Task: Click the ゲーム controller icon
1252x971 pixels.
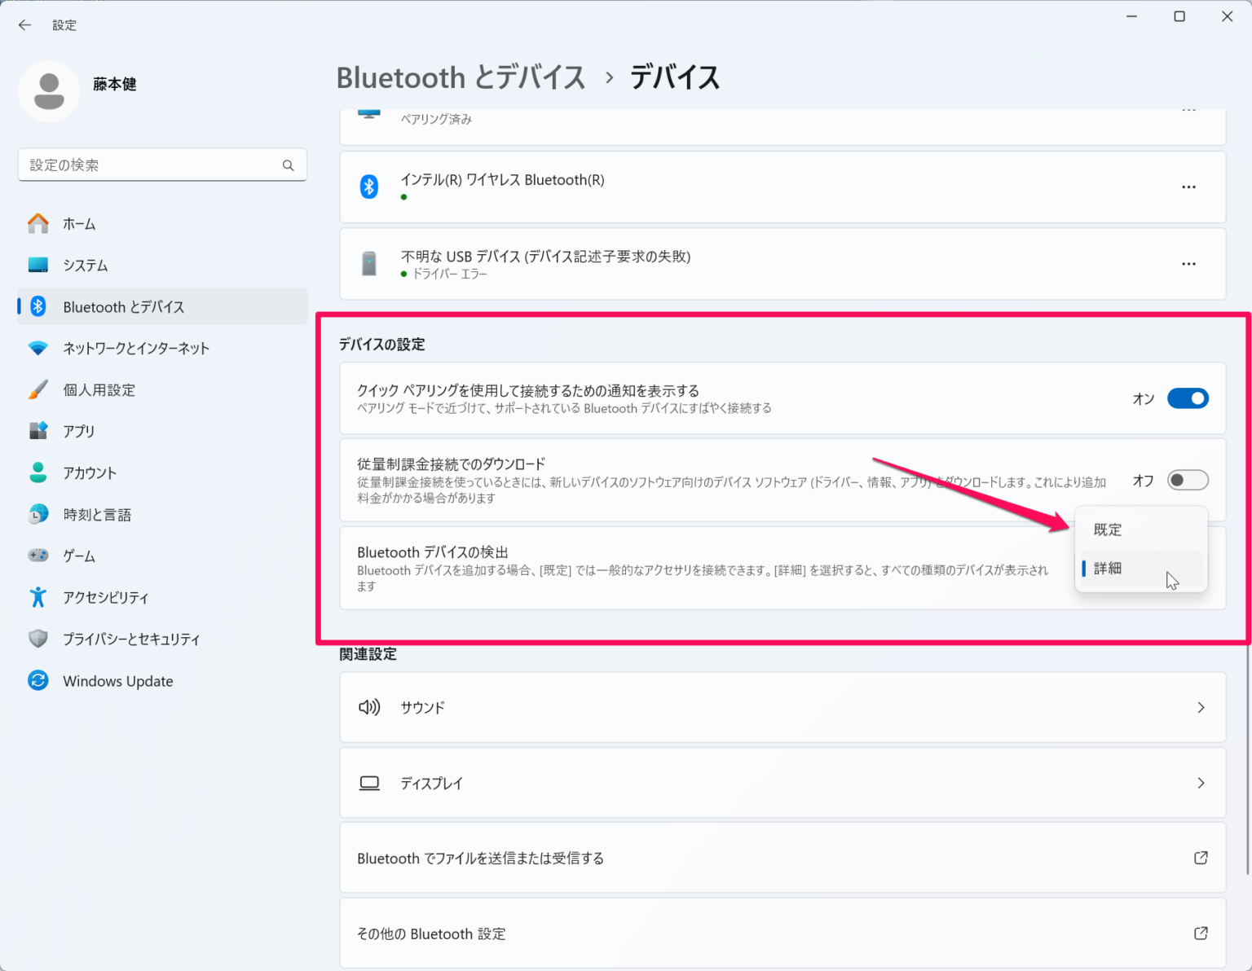Action: pos(37,555)
